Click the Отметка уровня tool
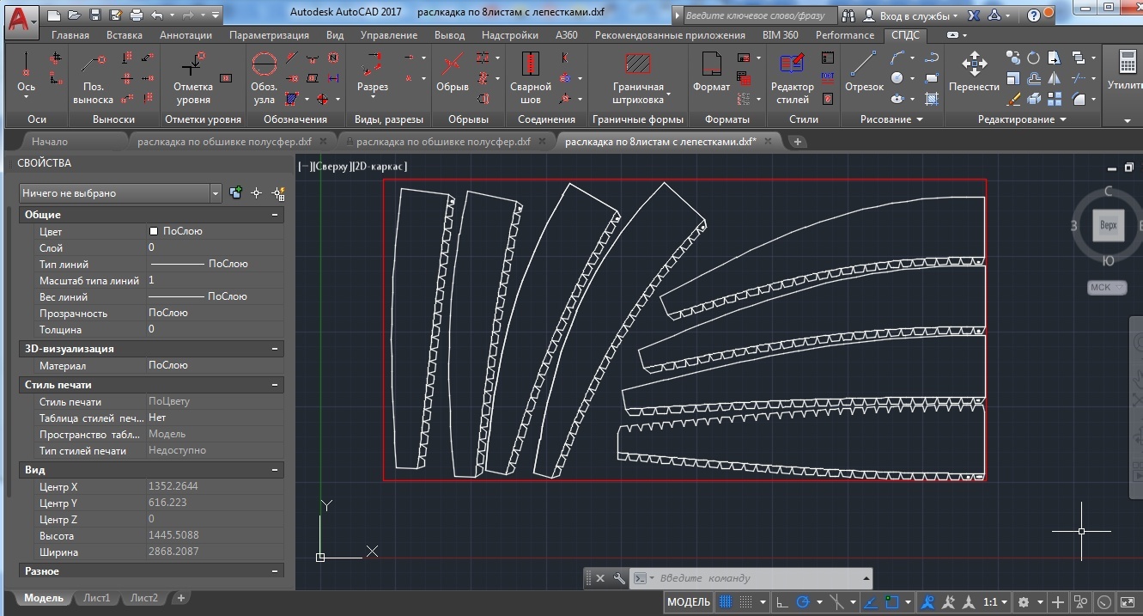Screen dimensions: 1143x616 coord(193,77)
